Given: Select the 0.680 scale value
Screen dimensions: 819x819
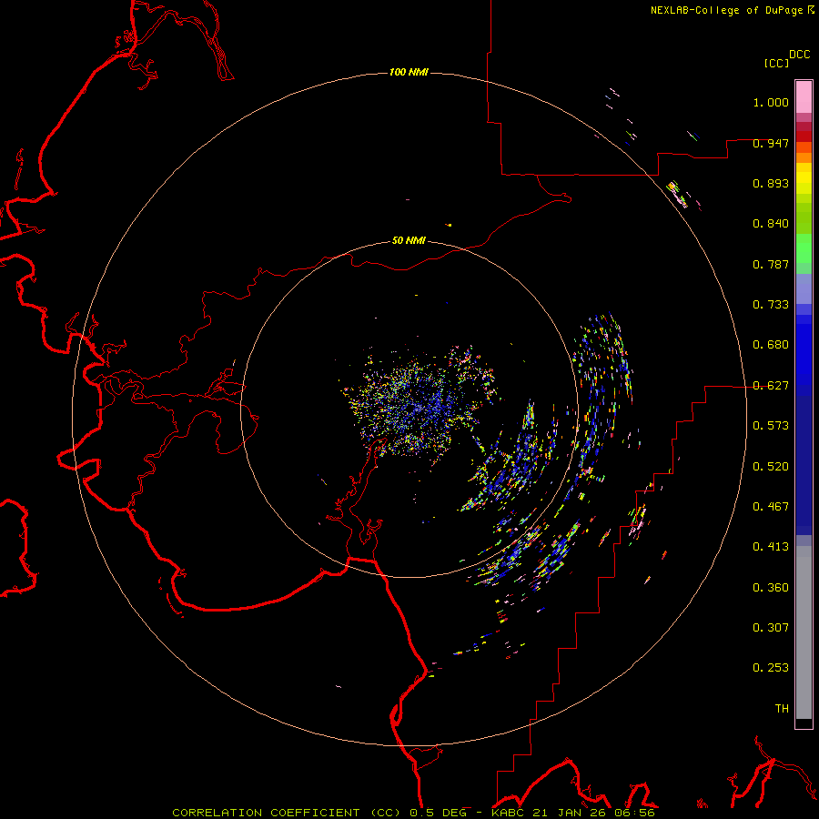Looking at the screenshot, I should pos(771,345).
